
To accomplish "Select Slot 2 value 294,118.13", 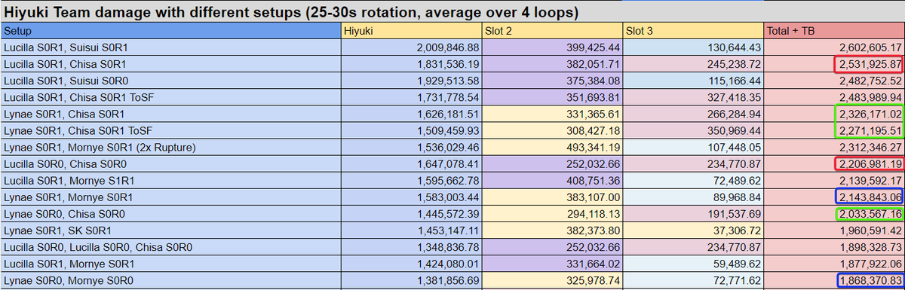I will [x=552, y=213].
